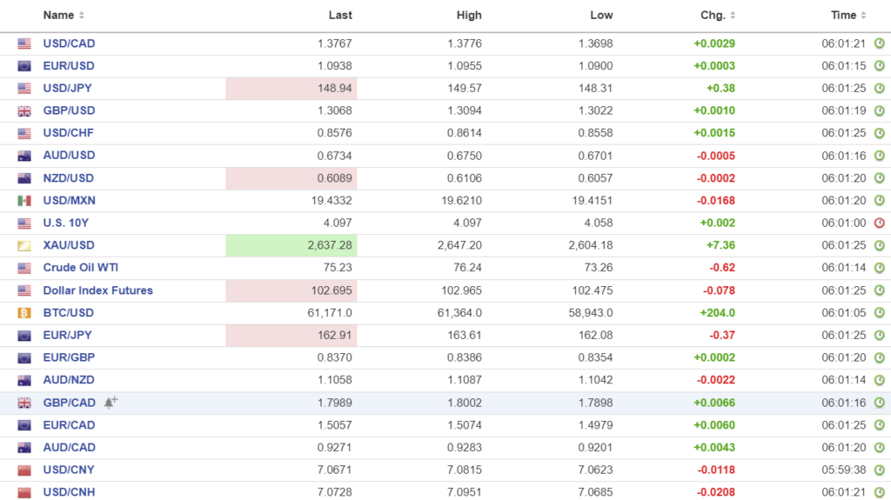Sort by the Chg. column arrows

pyautogui.click(x=733, y=16)
